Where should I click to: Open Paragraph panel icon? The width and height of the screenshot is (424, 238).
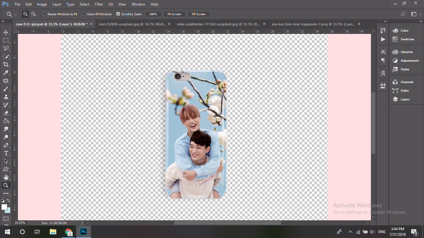pyautogui.click(x=383, y=60)
